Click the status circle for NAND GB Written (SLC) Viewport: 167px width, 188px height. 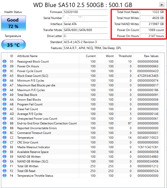(x=4, y=161)
